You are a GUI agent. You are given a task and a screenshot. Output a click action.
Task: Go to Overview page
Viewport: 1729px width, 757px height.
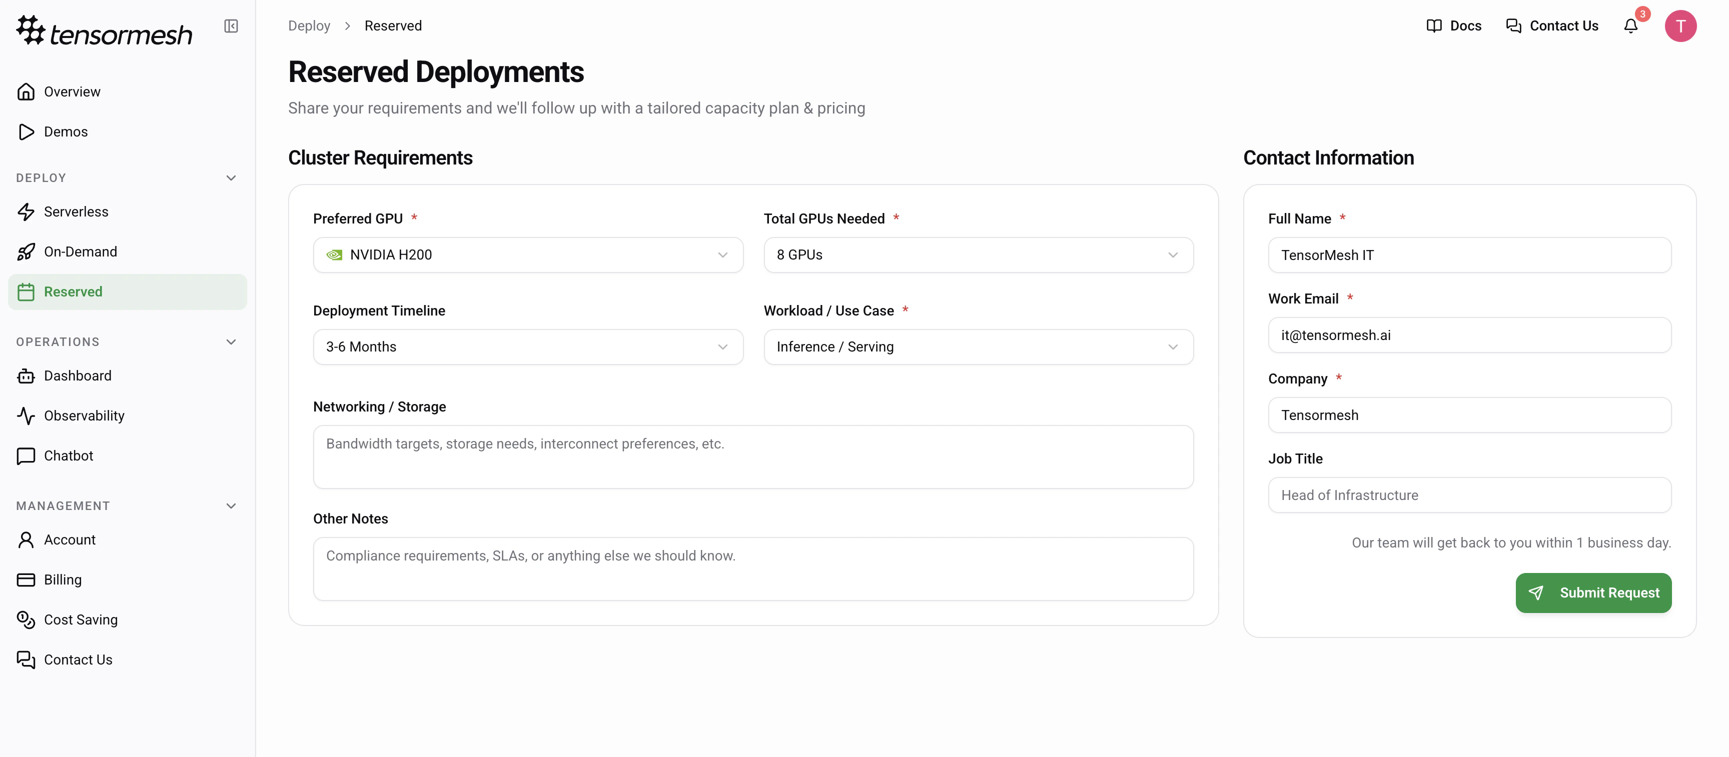tap(128, 92)
